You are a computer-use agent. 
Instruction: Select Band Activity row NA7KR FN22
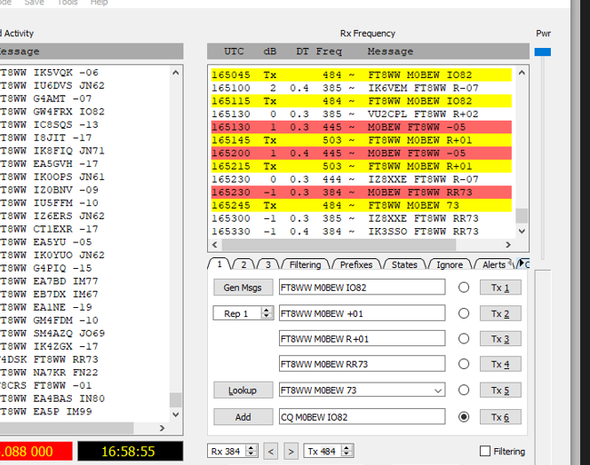(84, 373)
